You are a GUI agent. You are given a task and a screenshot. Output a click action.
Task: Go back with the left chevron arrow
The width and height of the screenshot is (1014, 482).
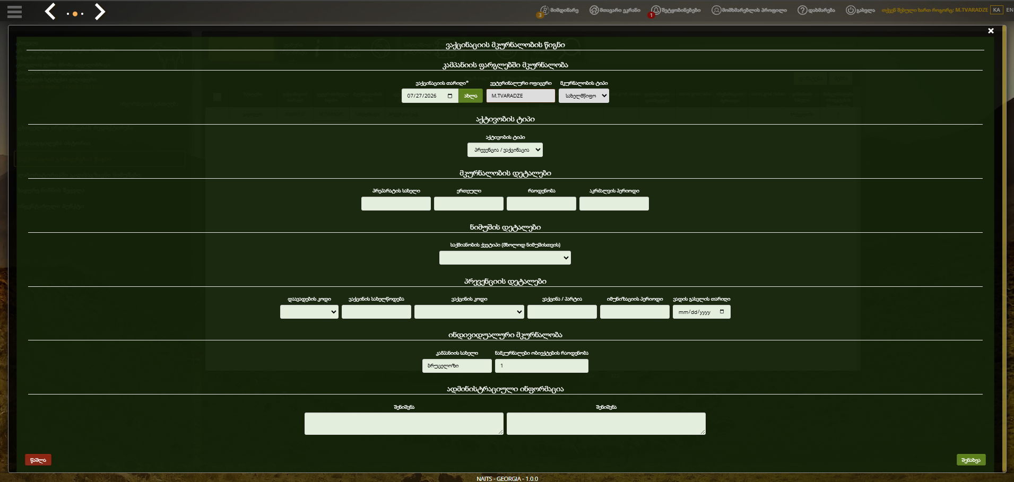[x=50, y=11]
